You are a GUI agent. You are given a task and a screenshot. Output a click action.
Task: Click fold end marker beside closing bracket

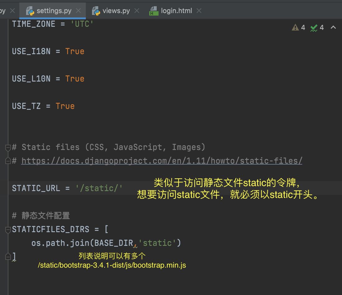click(x=8, y=256)
